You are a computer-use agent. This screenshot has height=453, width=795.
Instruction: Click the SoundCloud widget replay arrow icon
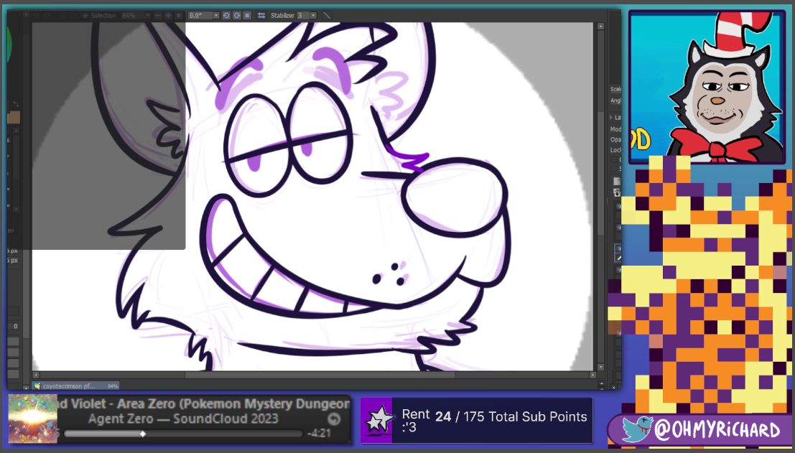point(334,419)
